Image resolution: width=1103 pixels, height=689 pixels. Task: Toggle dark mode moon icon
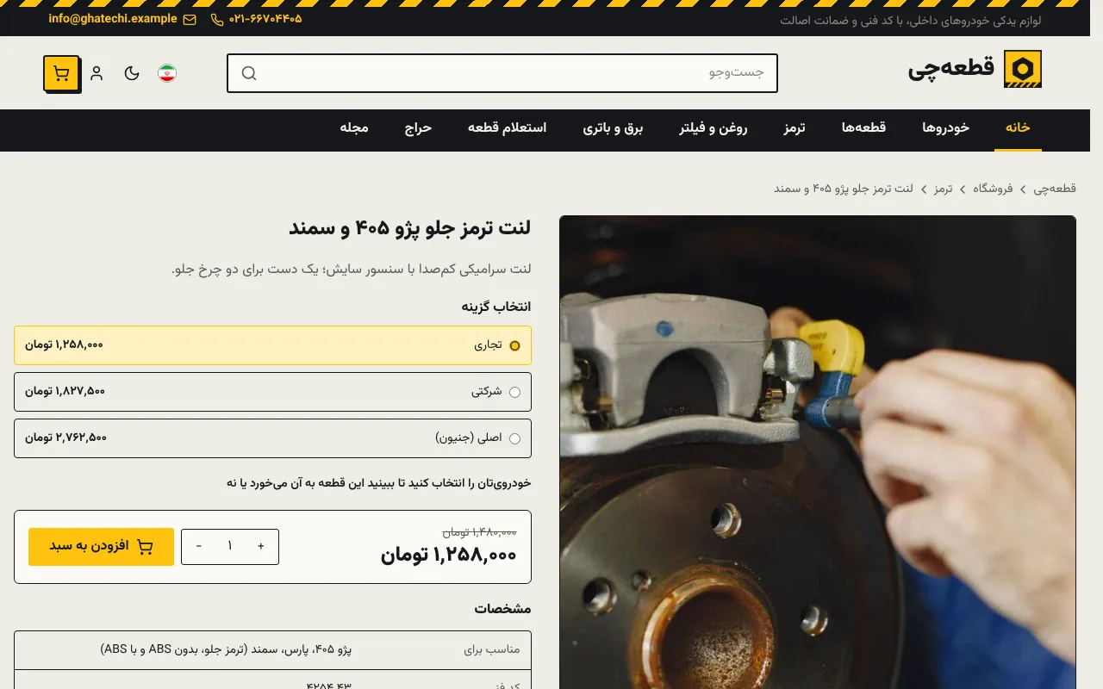pyautogui.click(x=132, y=73)
